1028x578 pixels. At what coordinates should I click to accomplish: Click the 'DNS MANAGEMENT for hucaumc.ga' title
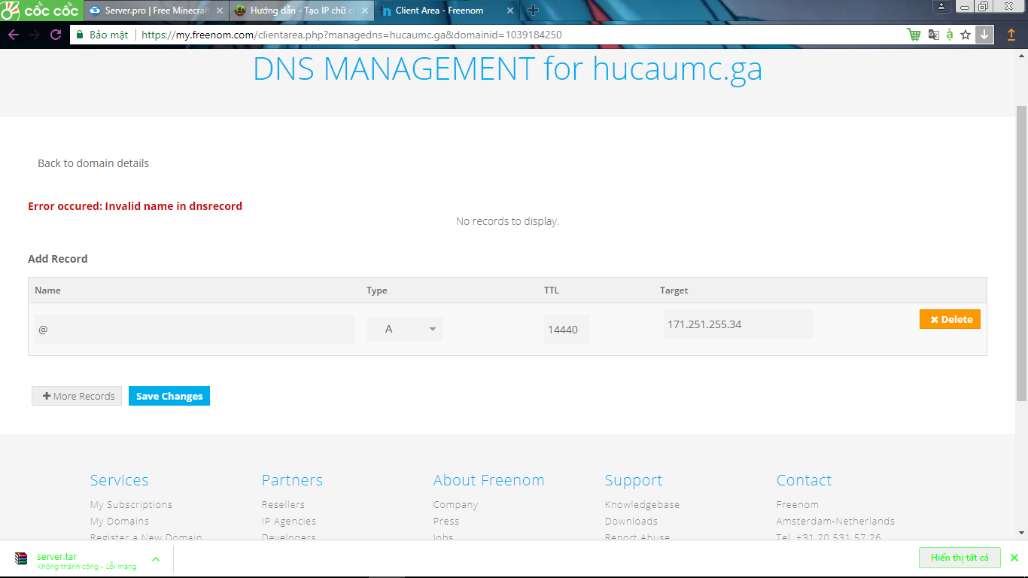coord(508,68)
